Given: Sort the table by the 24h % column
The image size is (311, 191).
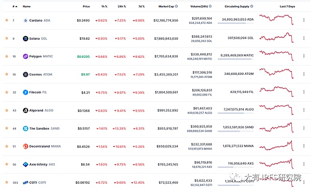Looking at the screenshot, I should 122,6.
